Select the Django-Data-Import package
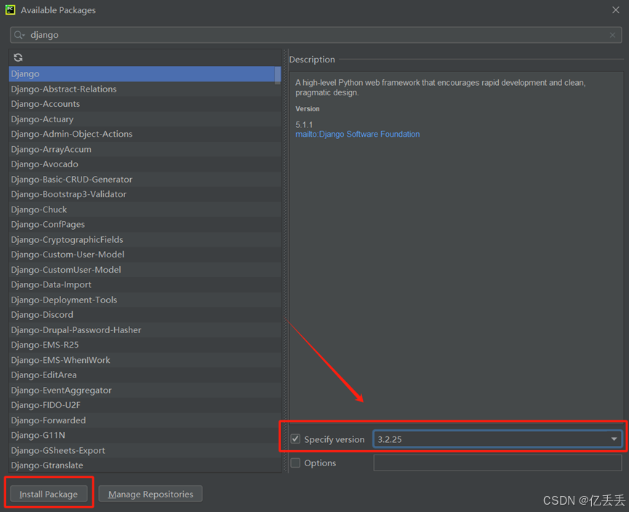 [x=145, y=284]
